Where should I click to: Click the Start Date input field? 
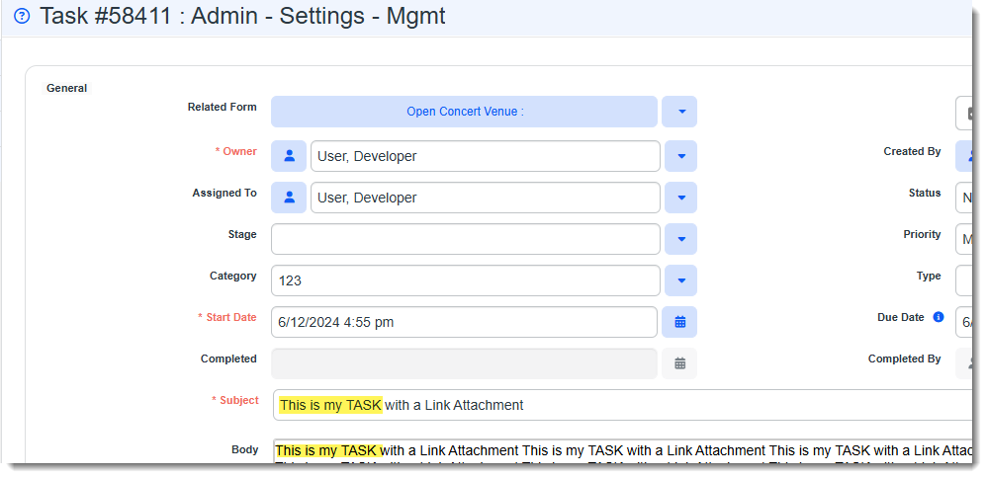point(463,322)
